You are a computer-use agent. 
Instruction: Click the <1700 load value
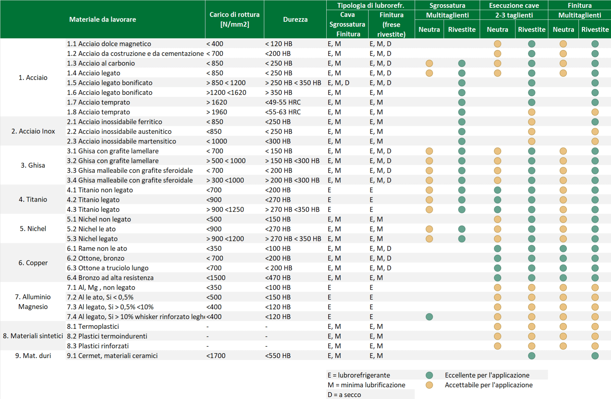pyautogui.click(x=216, y=355)
